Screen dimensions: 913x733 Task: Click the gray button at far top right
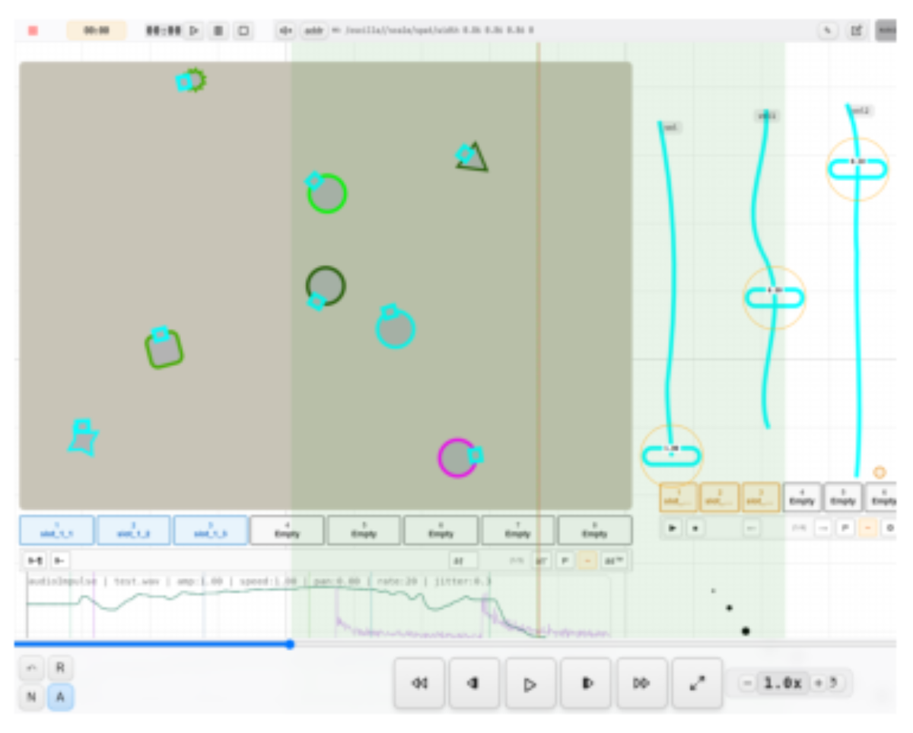coord(886,30)
